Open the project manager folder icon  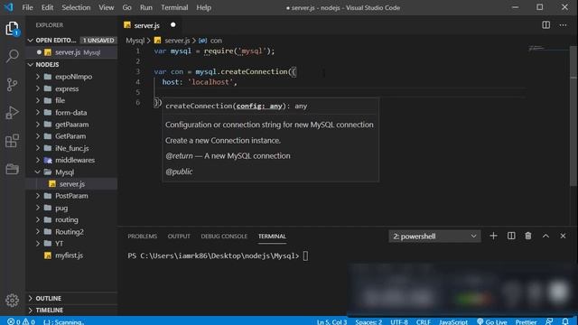tap(12, 169)
